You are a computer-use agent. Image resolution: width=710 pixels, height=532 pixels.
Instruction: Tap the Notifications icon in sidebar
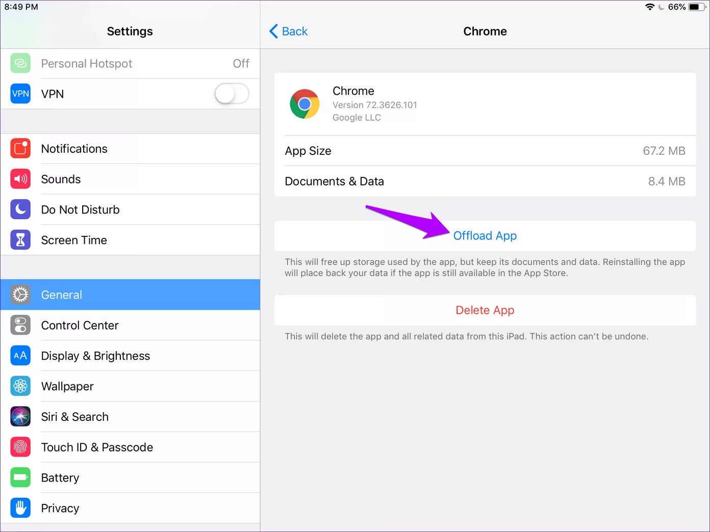click(x=20, y=149)
